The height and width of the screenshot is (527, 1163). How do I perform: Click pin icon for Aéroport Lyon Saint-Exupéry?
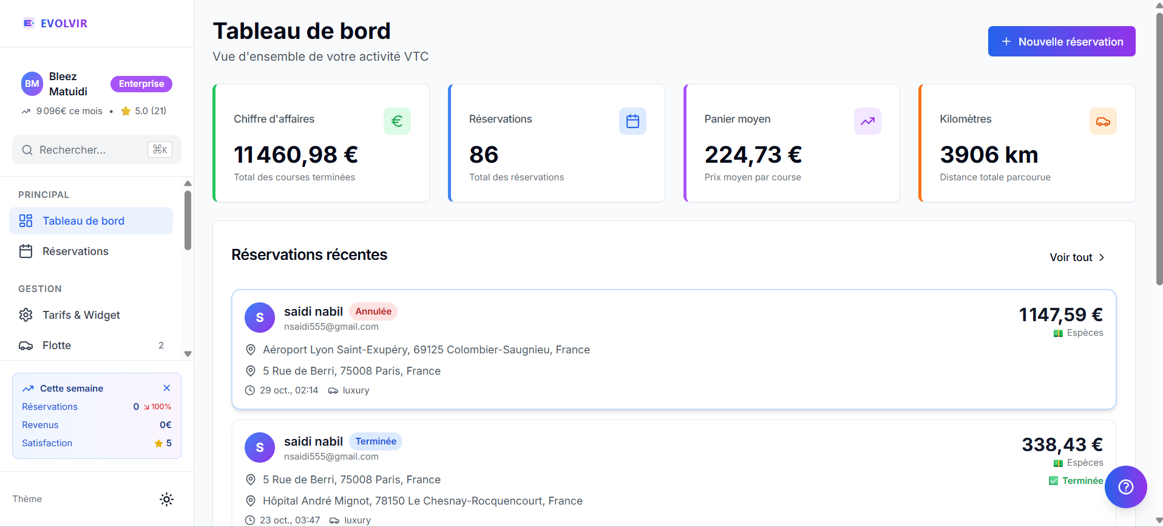(250, 350)
